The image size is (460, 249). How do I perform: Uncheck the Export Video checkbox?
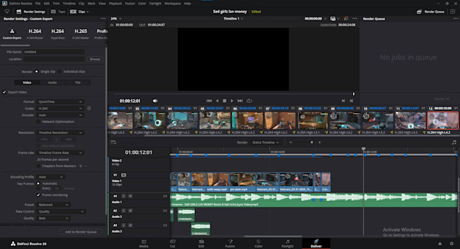[5, 92]
